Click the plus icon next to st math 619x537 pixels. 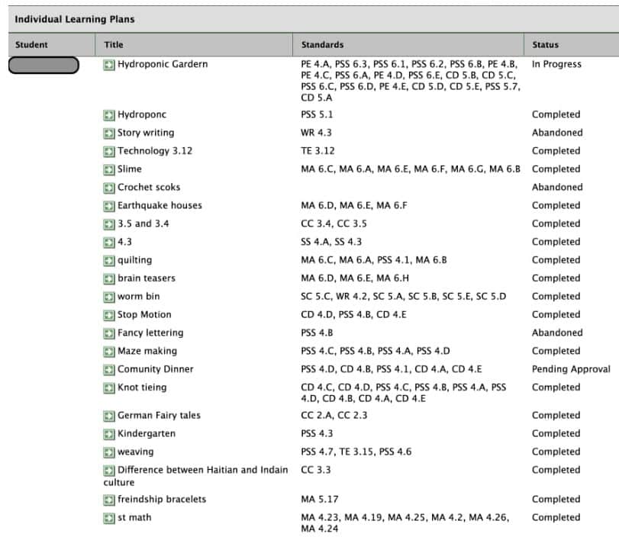[109, 518]
